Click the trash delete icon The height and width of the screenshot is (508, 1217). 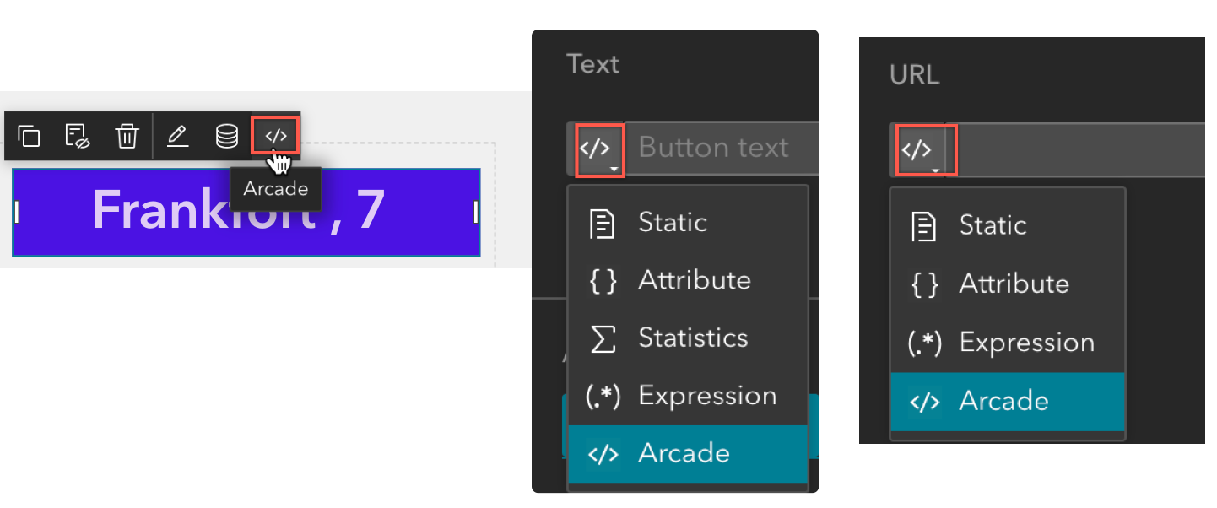click(x=127, y=136)
